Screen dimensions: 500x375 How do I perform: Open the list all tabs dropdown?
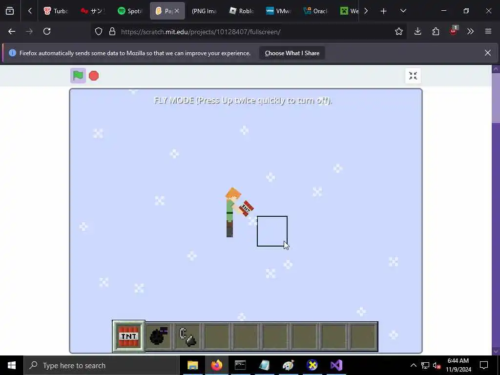403,11
